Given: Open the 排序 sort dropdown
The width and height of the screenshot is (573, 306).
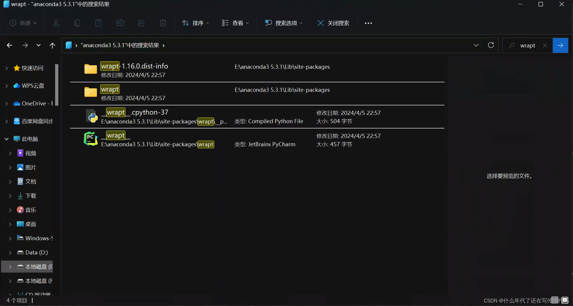Looking at the screenshot, I should 195,23.
